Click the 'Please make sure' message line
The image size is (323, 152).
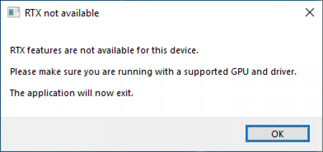[x=153, y=72]
